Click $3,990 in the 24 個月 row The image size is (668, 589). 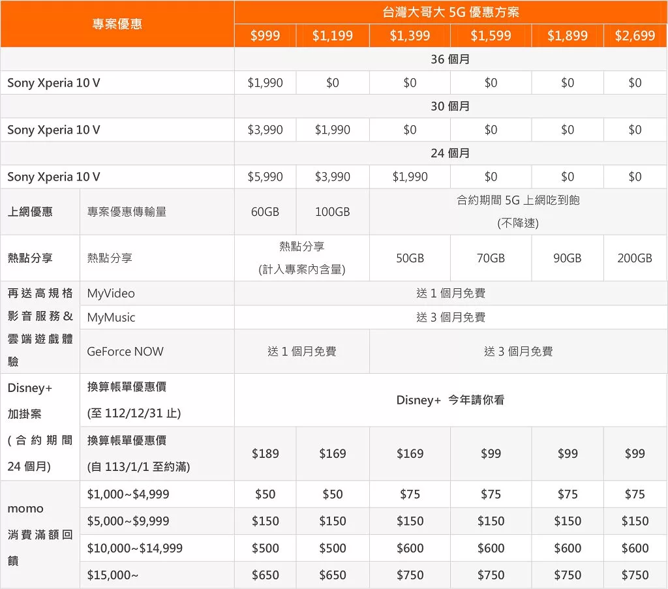click(x=332, y=176)
